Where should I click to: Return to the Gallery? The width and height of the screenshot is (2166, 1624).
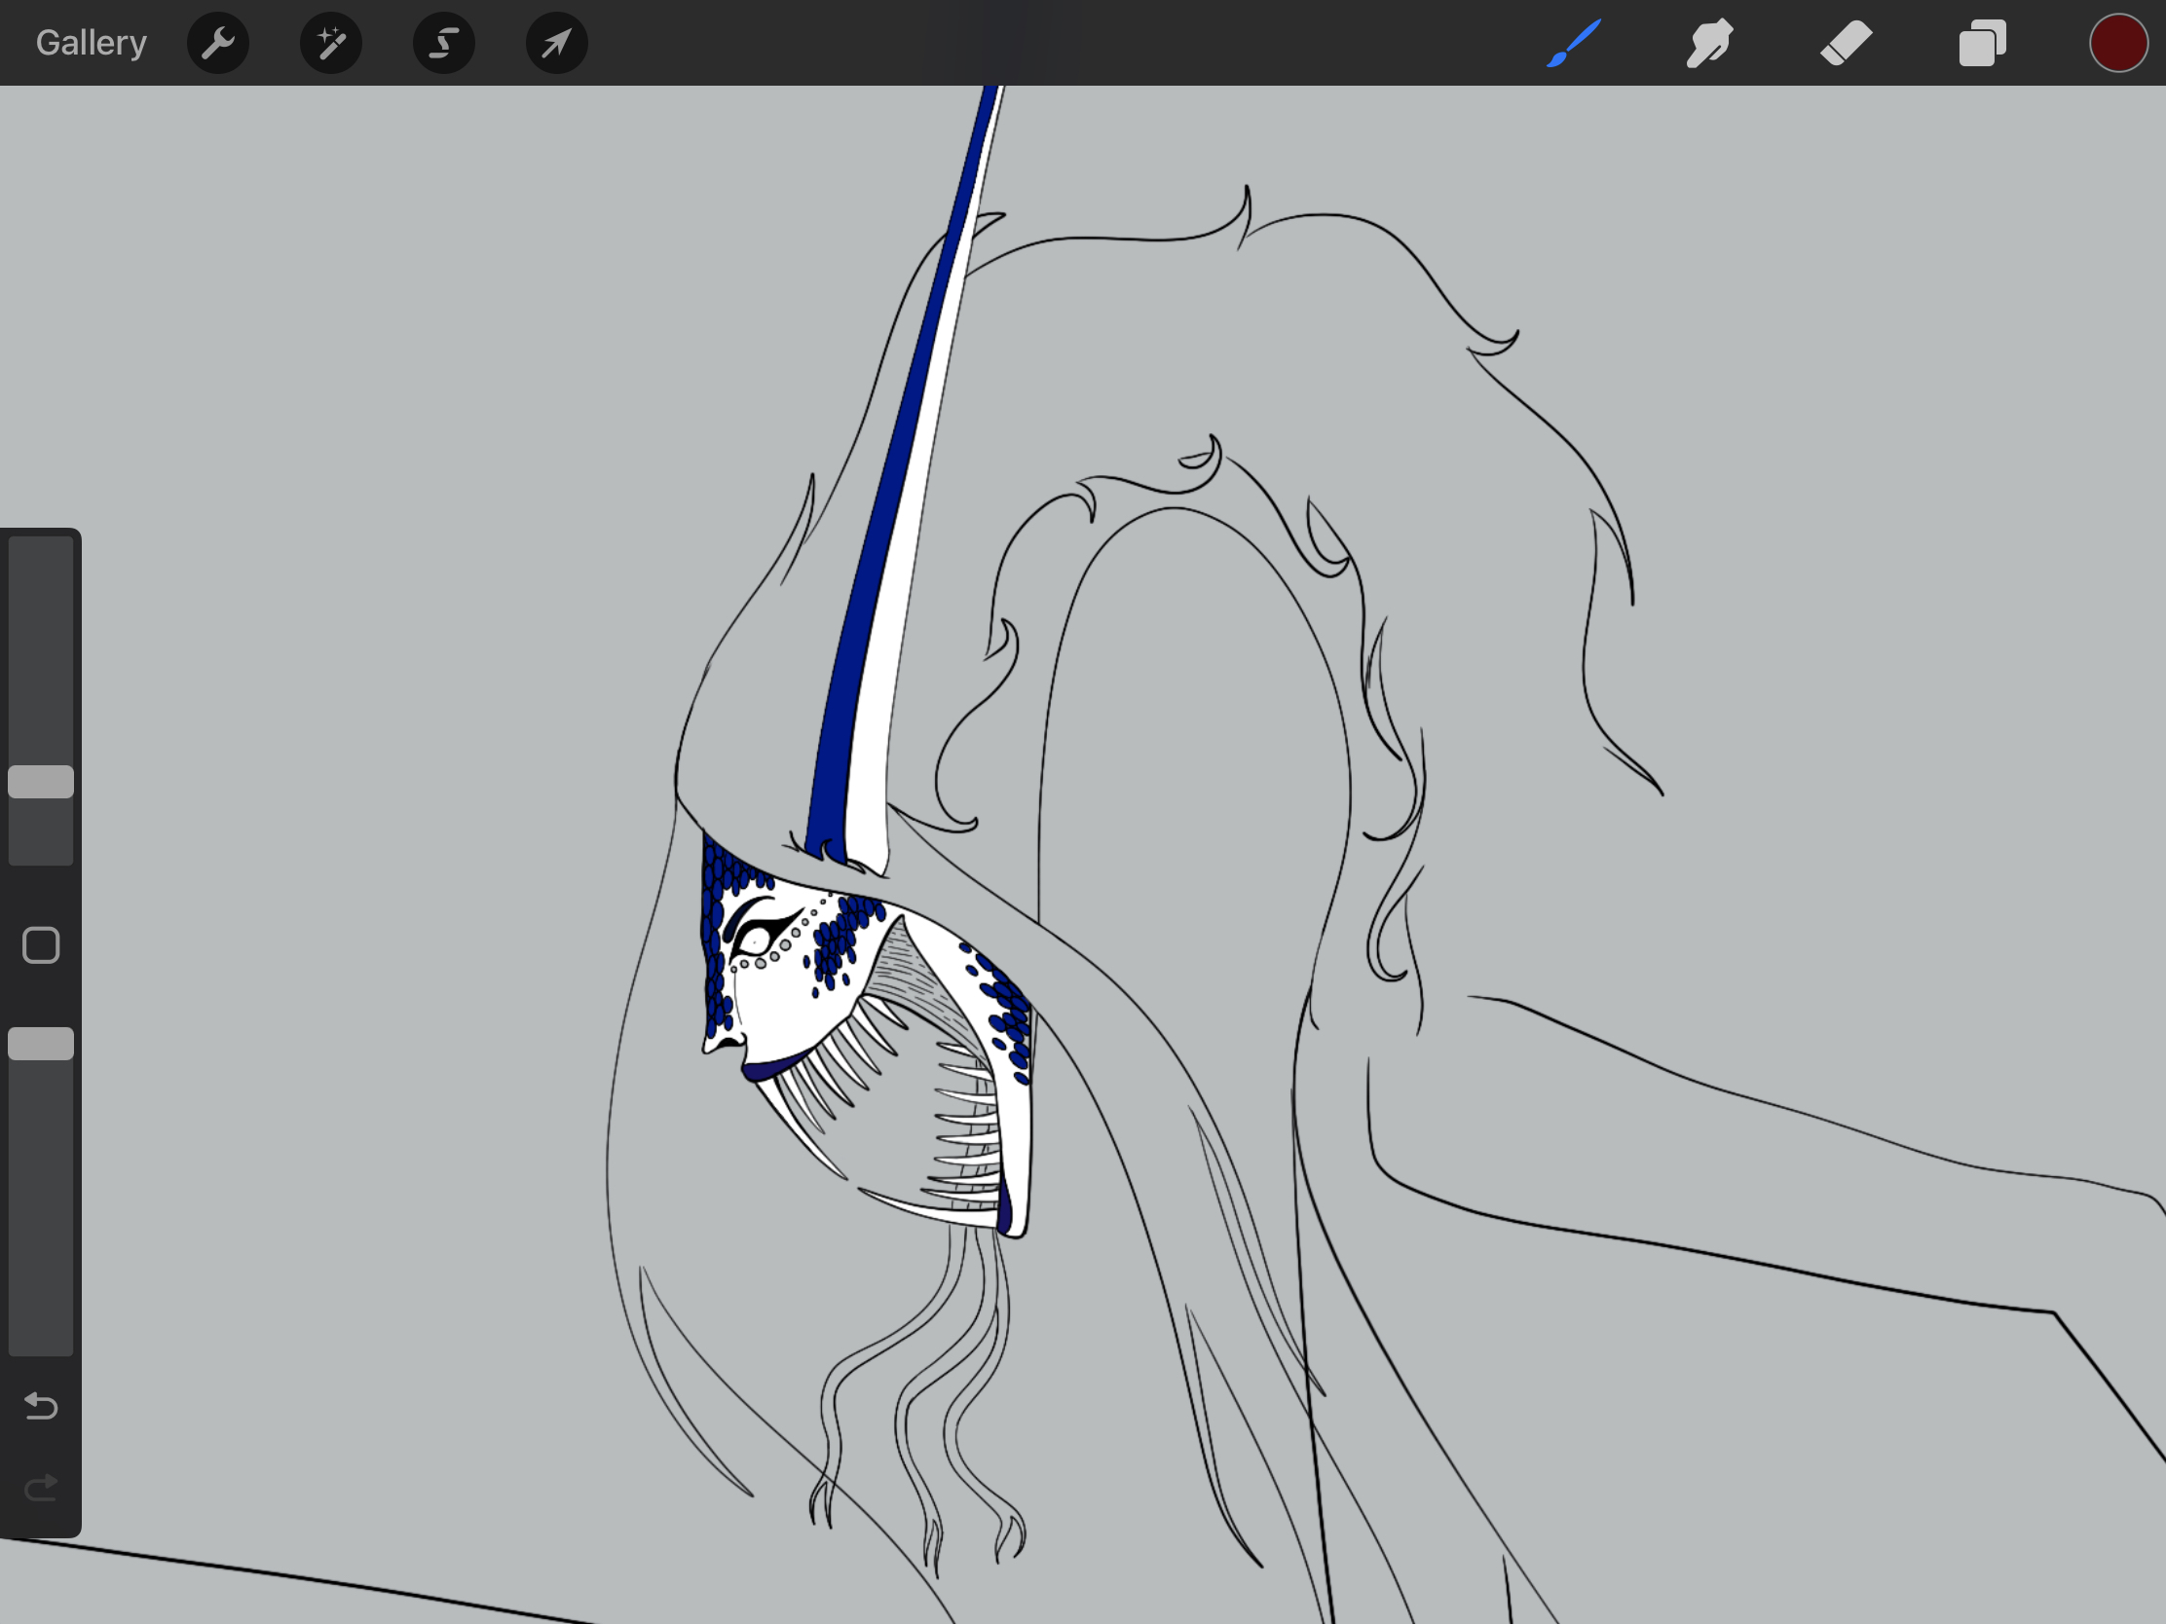(x=92, y=43)
